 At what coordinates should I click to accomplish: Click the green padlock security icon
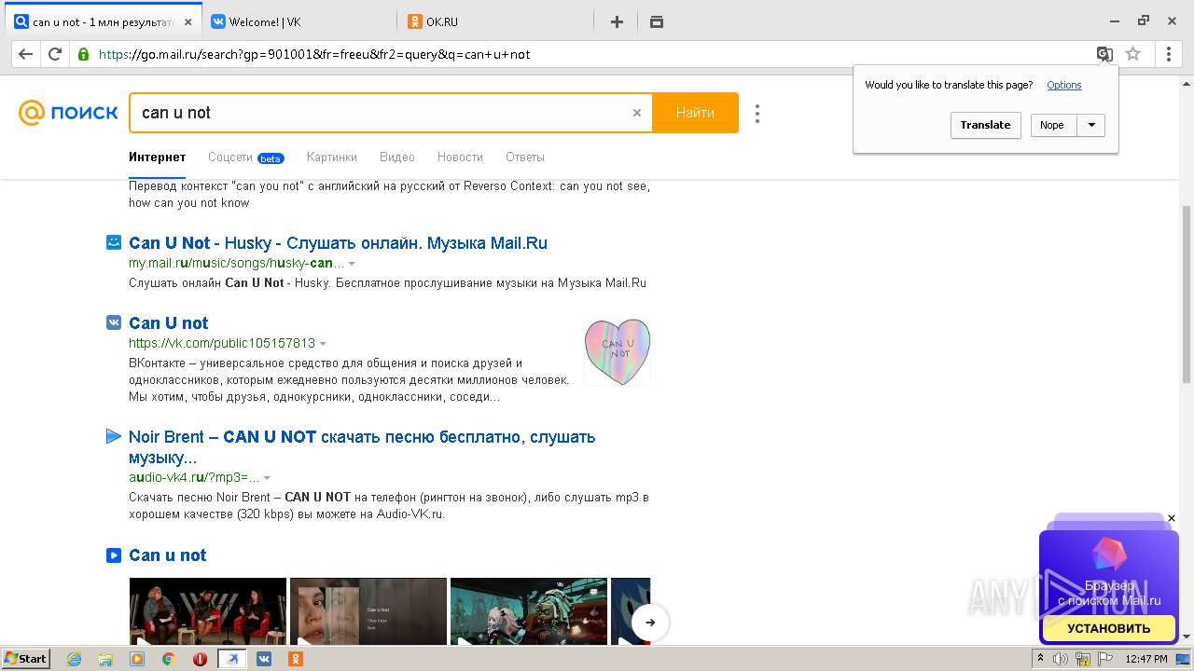[x=84, y=54]
